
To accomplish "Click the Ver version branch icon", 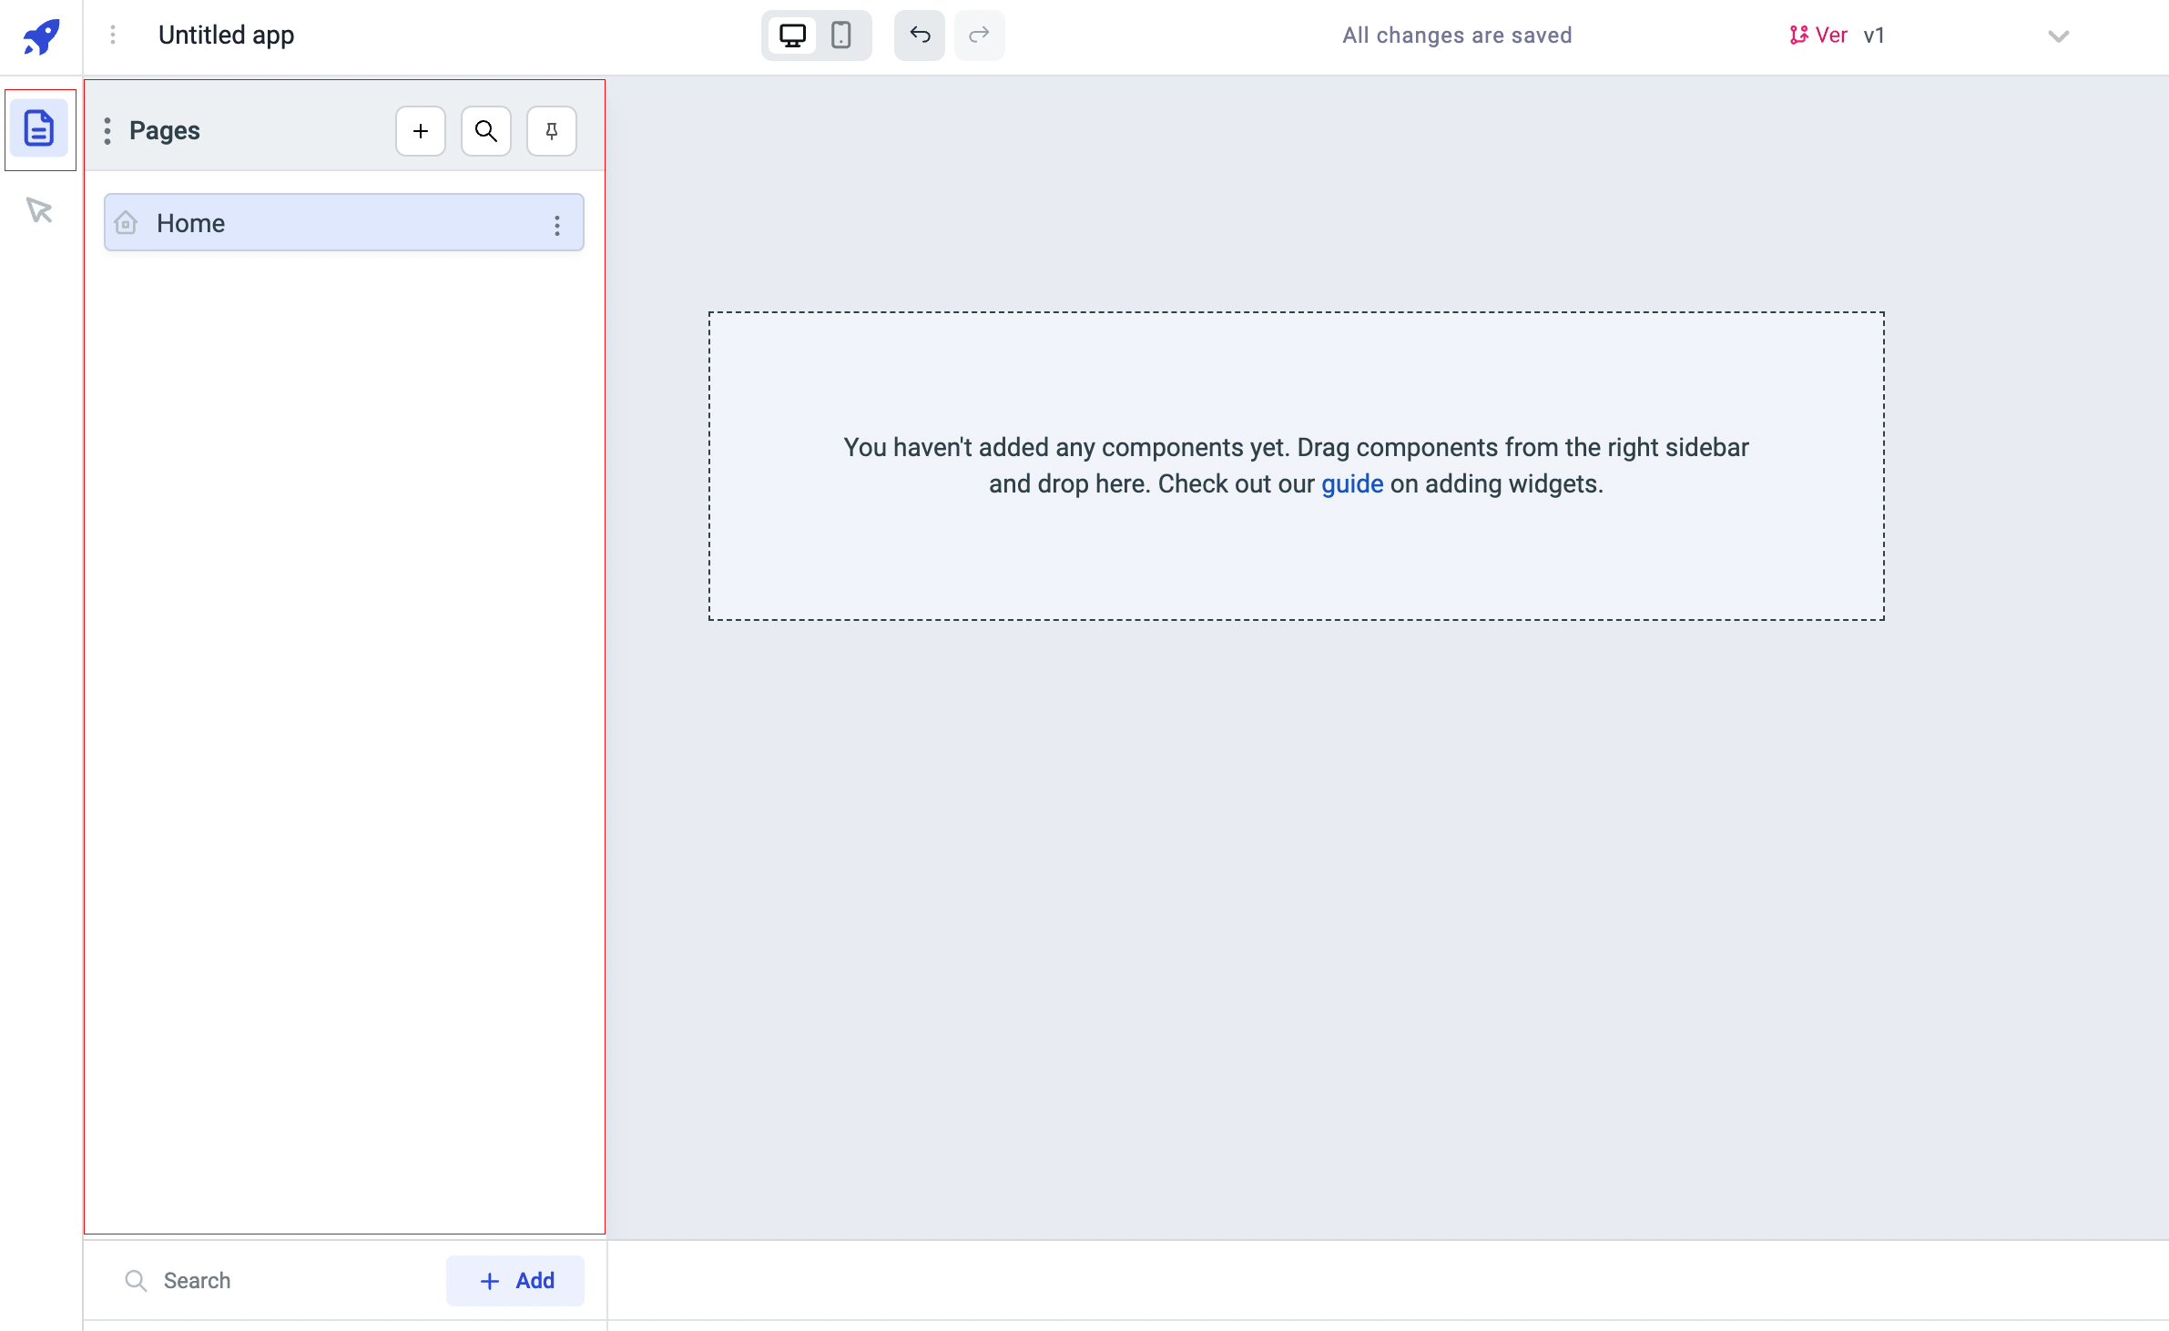I will tap(1798, 36).
